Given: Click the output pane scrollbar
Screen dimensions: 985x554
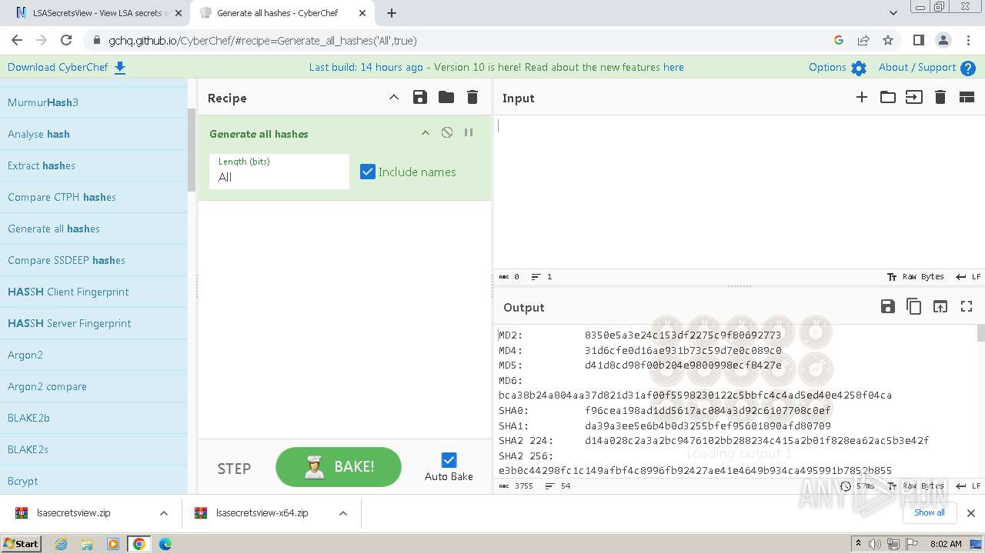Looking at the screenshot, I should pos(980,333).
